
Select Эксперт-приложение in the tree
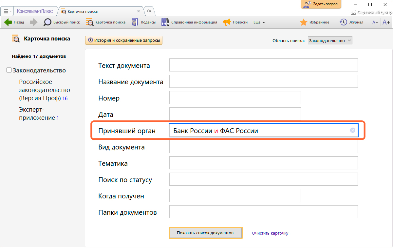click(39, 114)
